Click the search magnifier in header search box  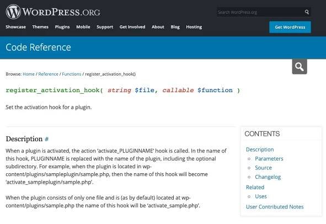307,12
